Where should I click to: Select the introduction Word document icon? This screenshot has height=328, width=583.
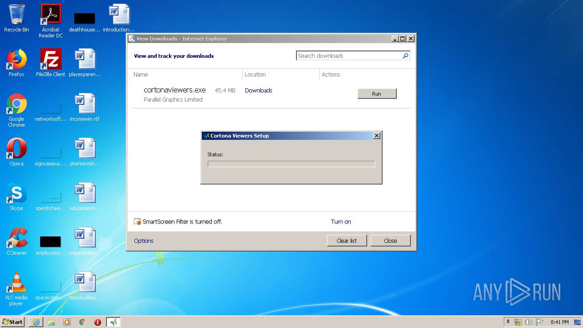tap(118, 18)
